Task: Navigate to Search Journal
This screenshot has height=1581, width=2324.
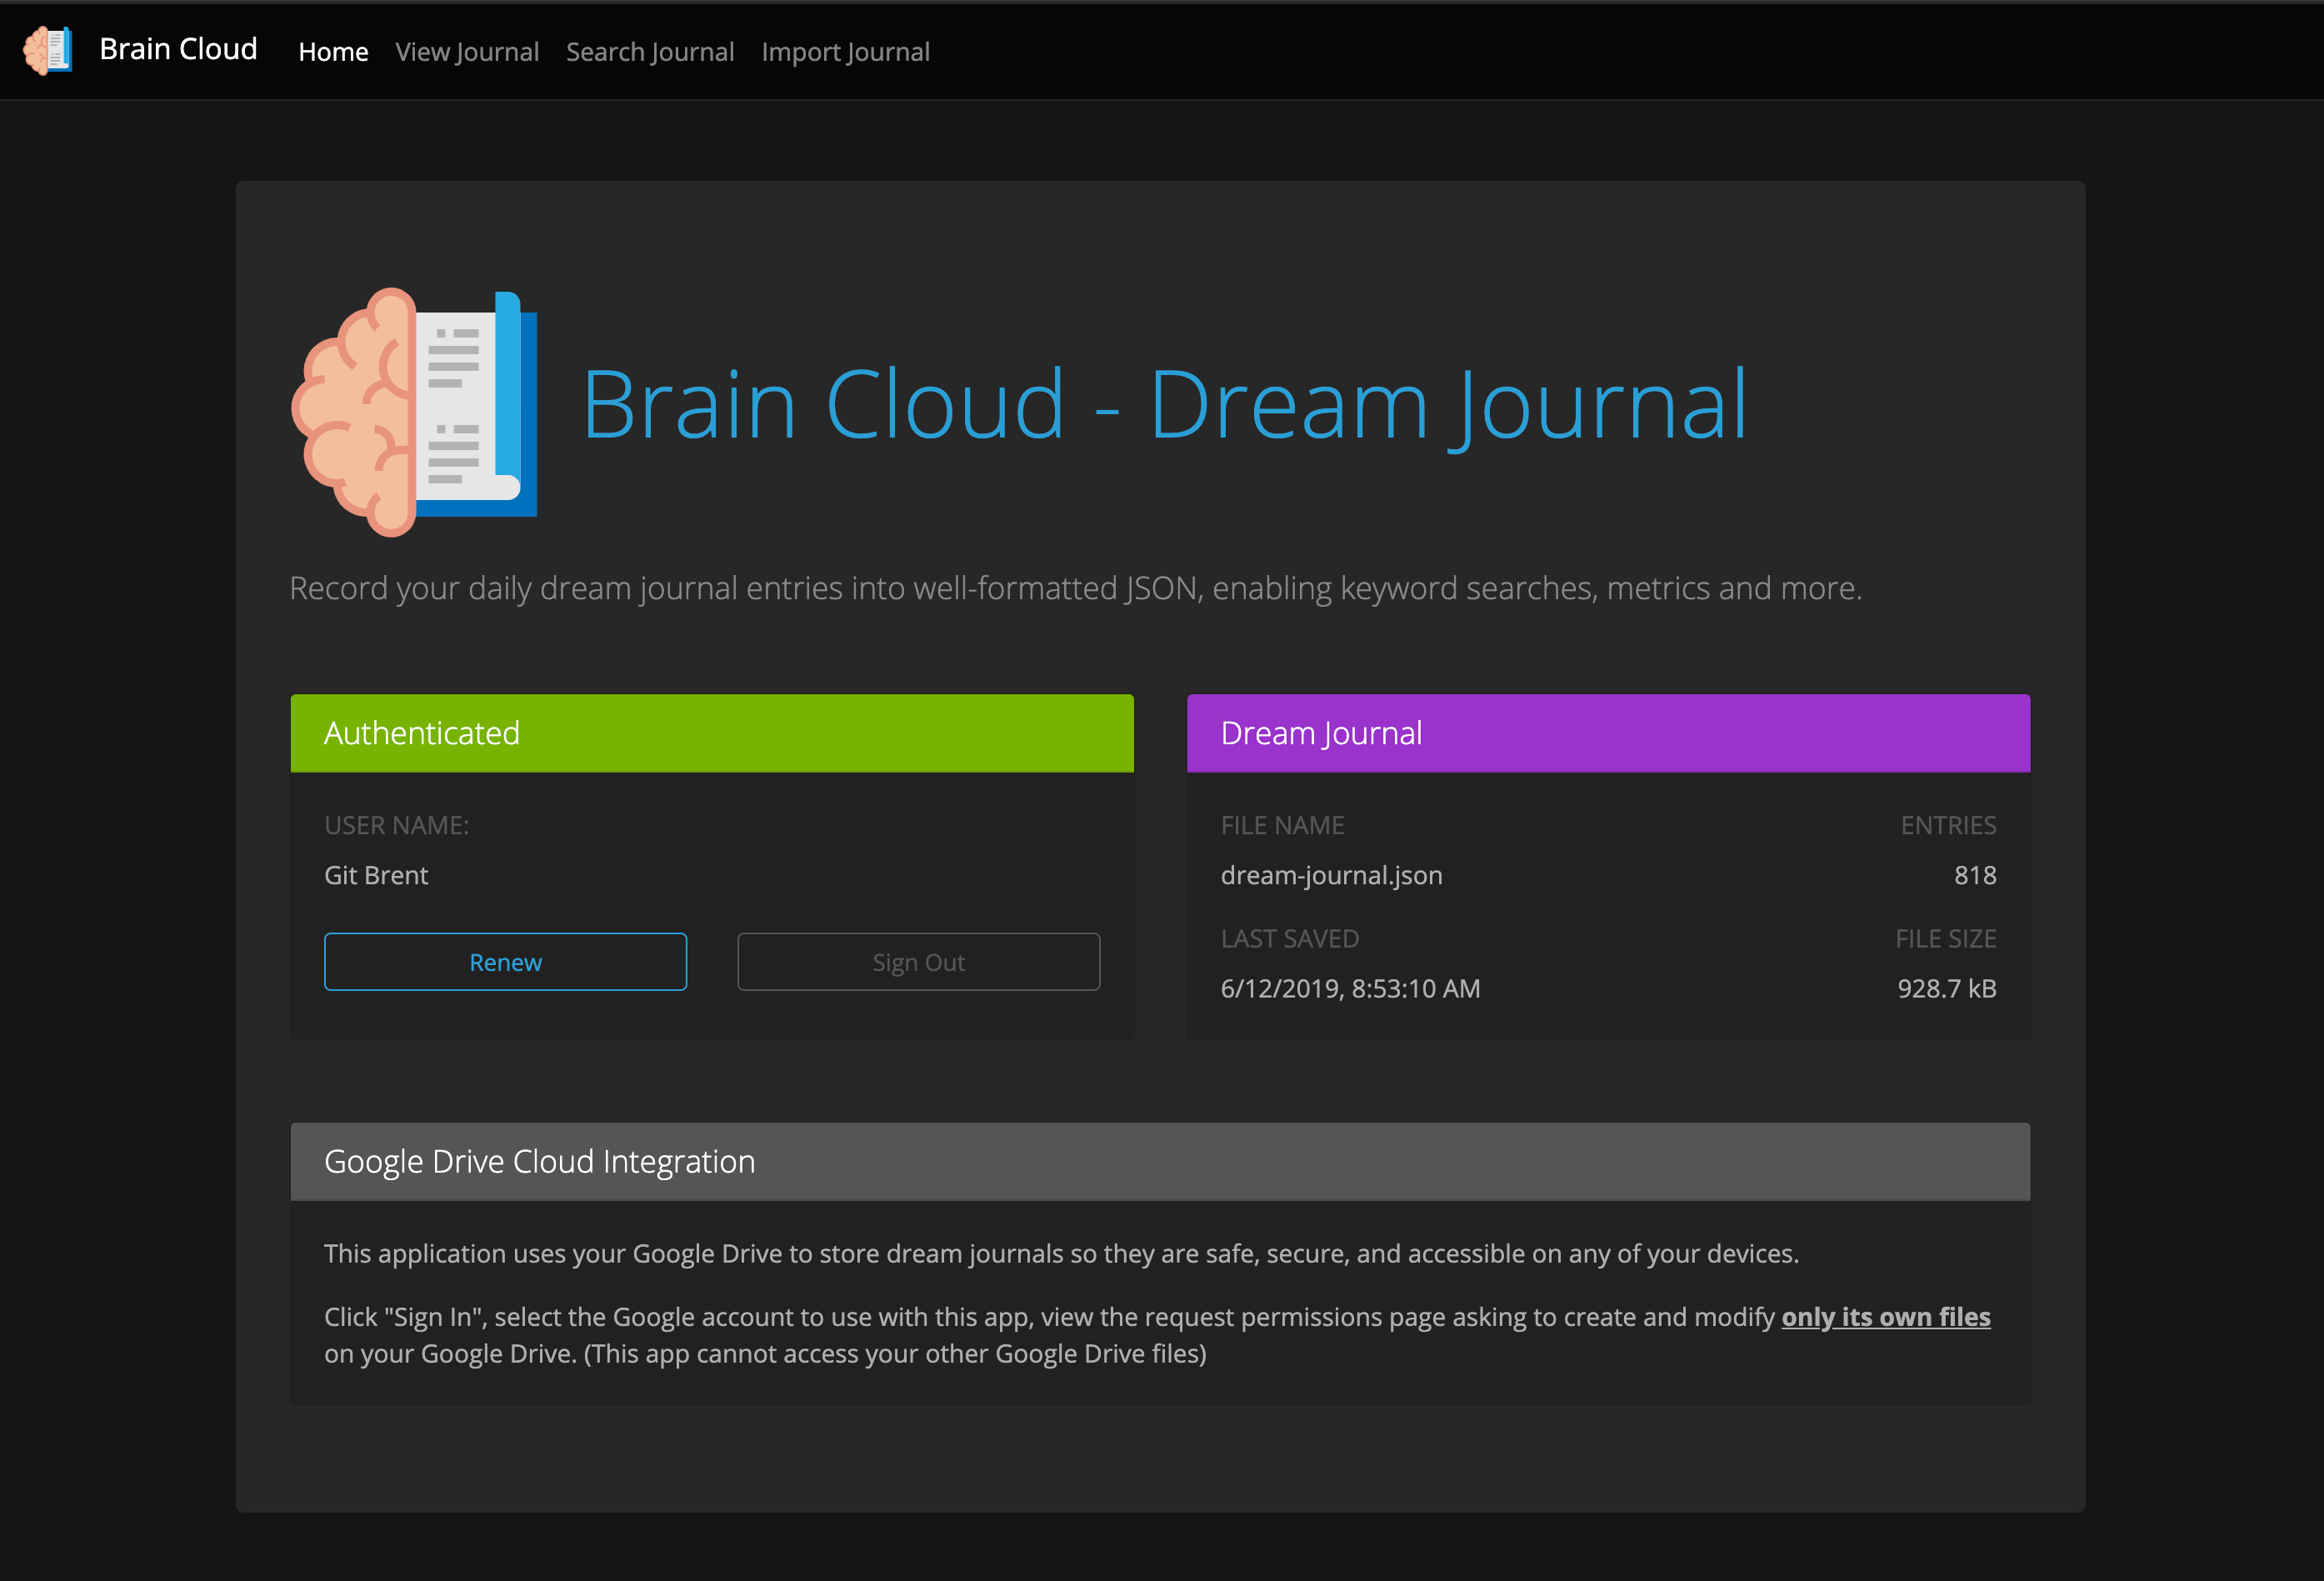Action: click(650, 51)
